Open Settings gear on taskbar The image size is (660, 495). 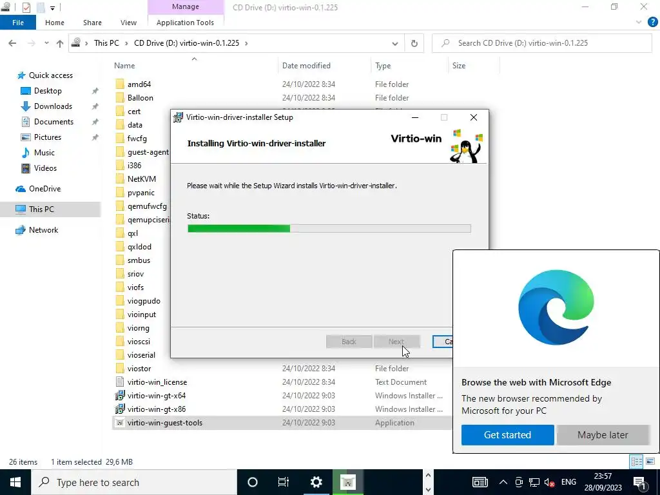pos(316,482)
